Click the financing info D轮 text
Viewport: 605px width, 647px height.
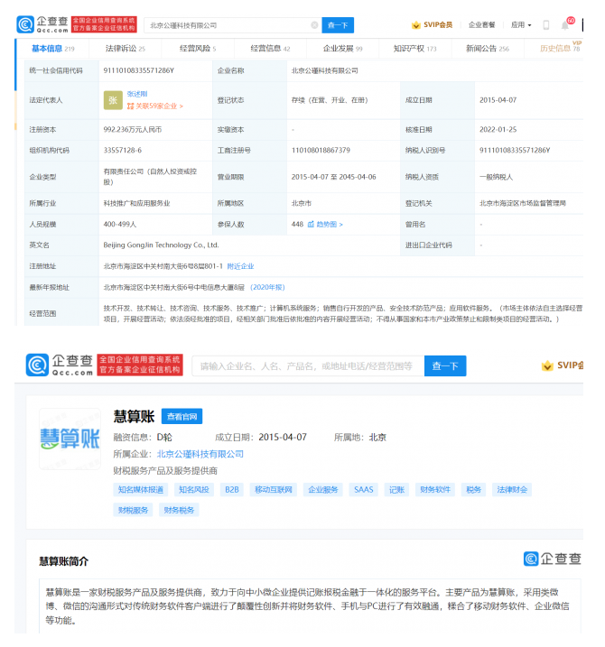pos(164,438)
